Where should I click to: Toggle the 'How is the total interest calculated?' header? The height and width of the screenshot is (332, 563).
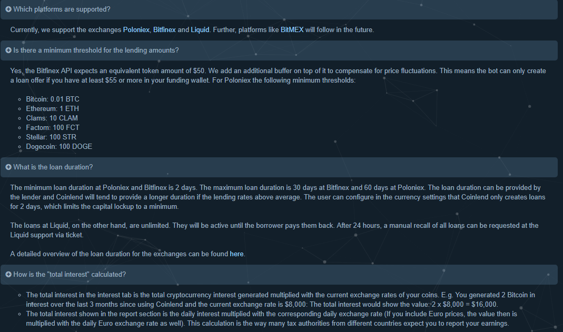coord(279,274)
